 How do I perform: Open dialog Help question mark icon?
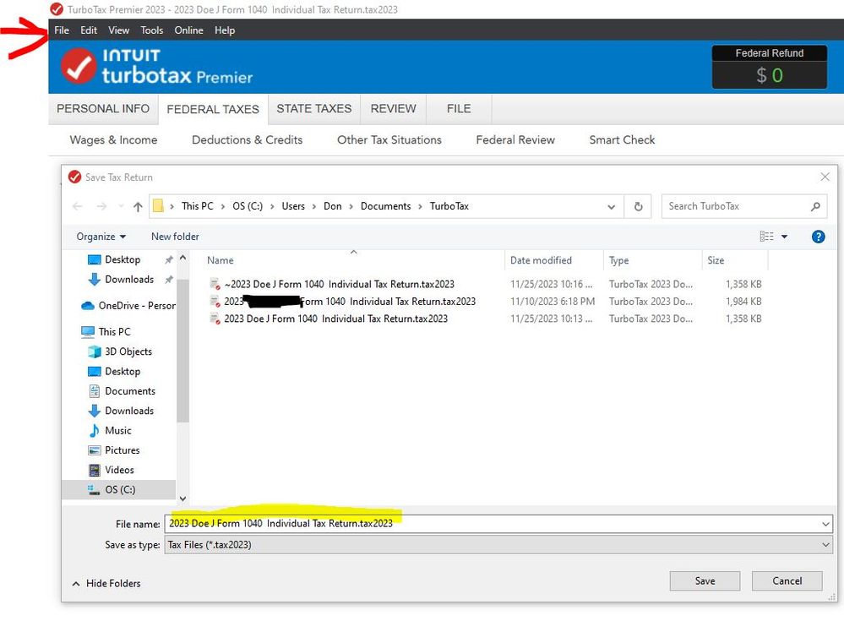click(818, 237)
